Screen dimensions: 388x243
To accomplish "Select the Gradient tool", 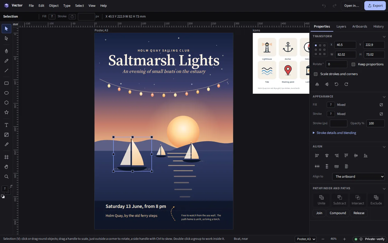I will point(6,135).
